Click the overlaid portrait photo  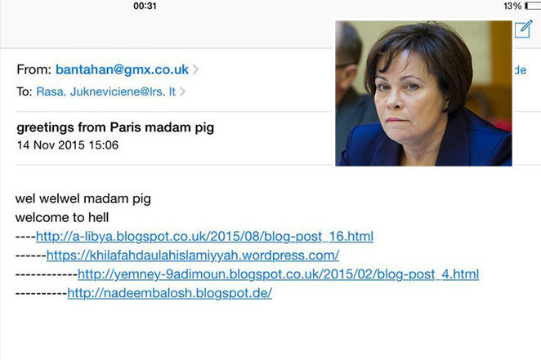click(423, 93)
